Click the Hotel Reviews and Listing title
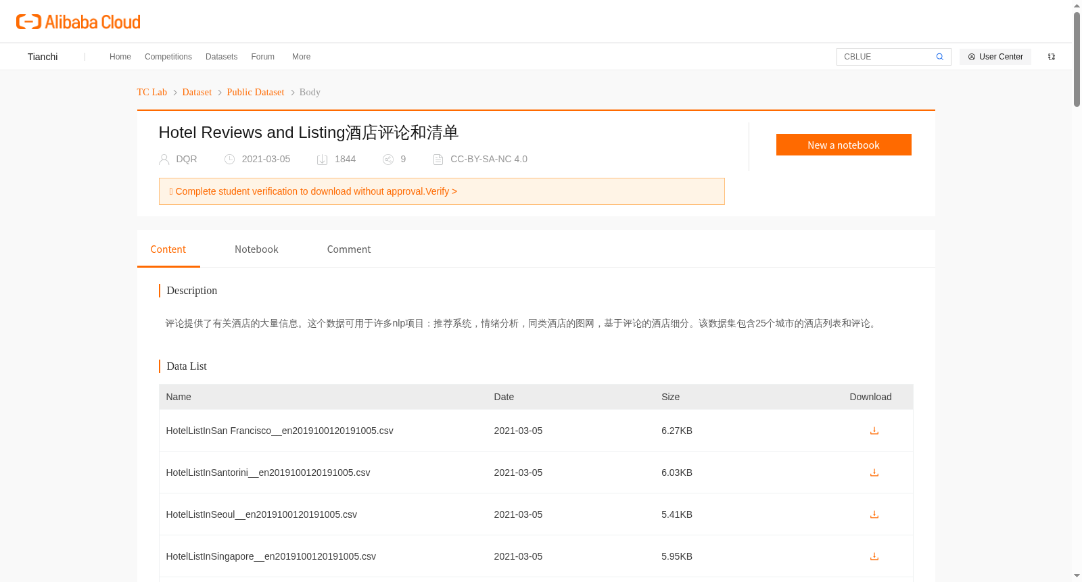1082x582 pixels. pyautogui.click(x=309, y=132)
